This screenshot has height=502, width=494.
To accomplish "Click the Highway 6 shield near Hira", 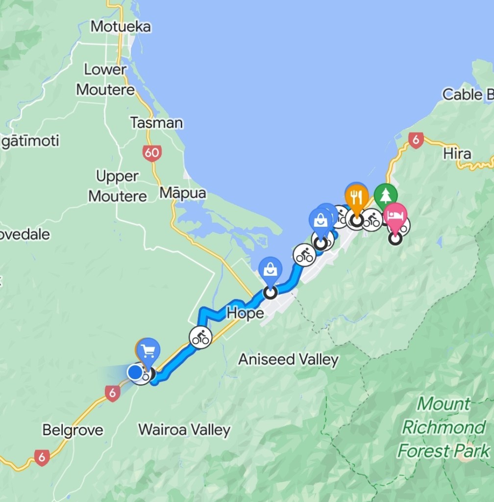I will pos(416,140).
